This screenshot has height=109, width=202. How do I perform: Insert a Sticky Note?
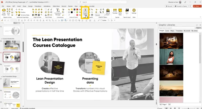120,12
